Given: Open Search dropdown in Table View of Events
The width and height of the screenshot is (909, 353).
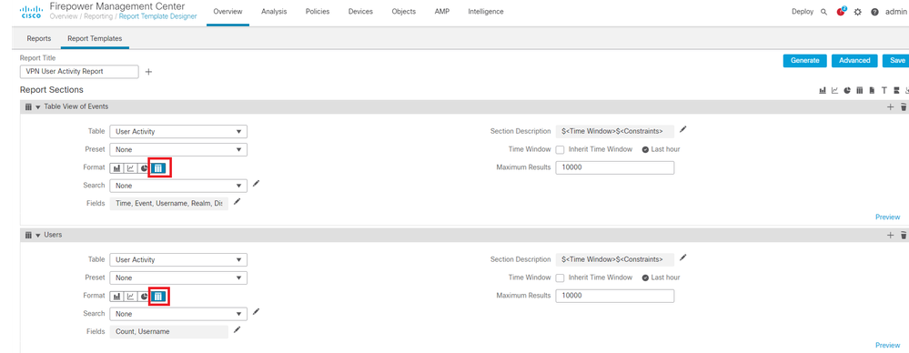Looking at the screenshot, I should (178, 186).
